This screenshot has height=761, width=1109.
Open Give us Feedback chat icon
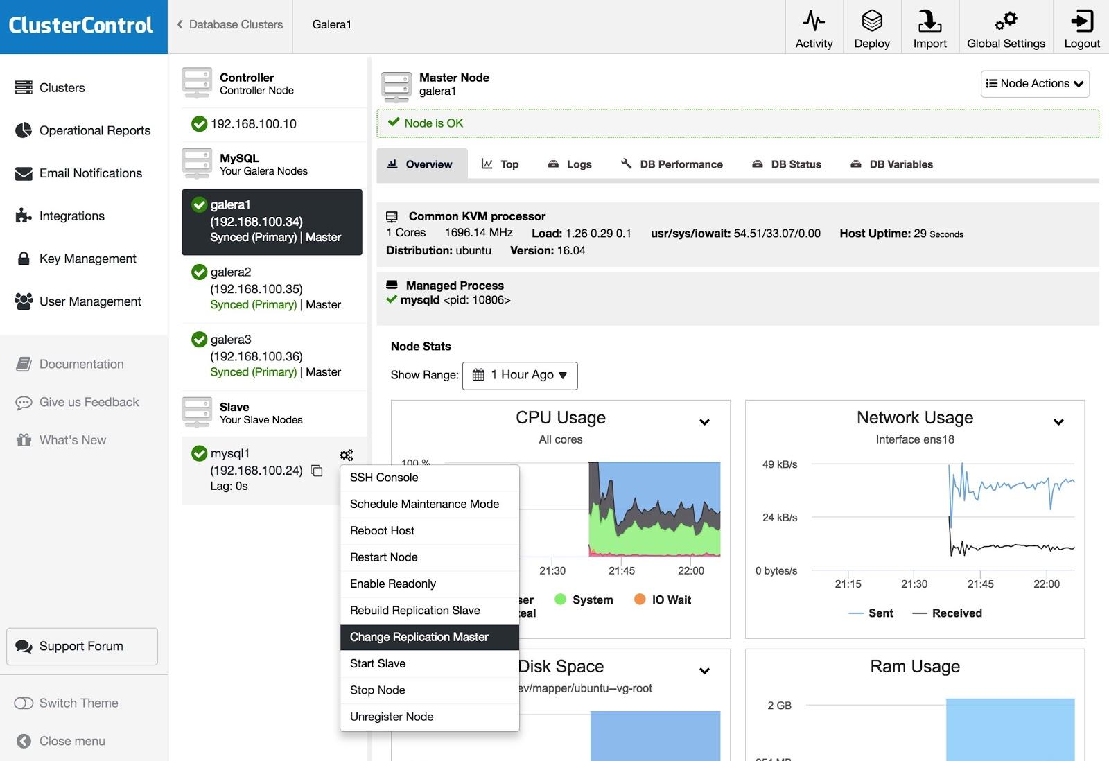(x=24, y=403)
